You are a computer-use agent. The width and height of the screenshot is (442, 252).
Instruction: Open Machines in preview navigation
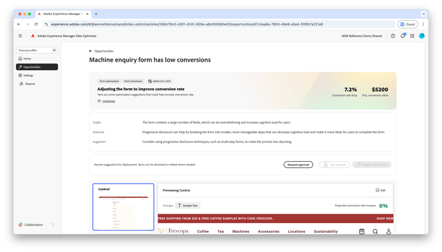coord(240,231)
